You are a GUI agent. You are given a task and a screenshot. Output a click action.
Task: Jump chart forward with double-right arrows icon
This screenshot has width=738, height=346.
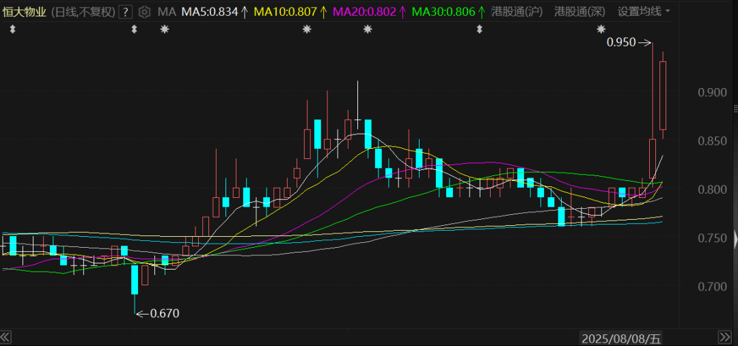(724, 336)
